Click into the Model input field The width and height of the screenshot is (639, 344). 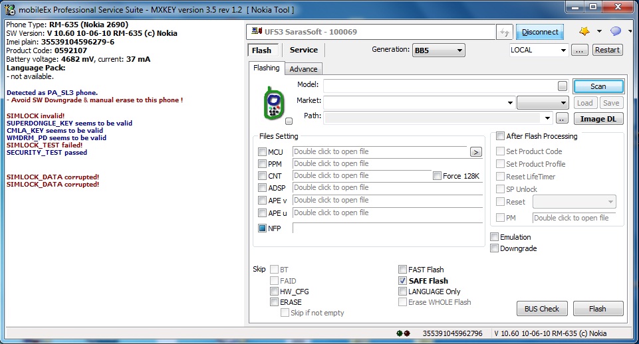tap(440, 86)
